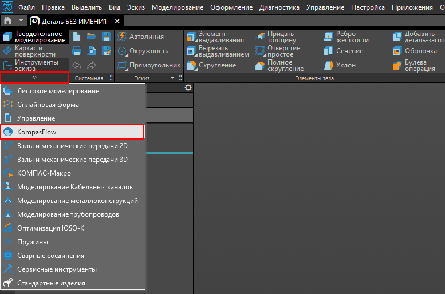The width and height of the screenshot is (445, 294).
Task: Click the KOMPAS logo icon
Action: 7,7
